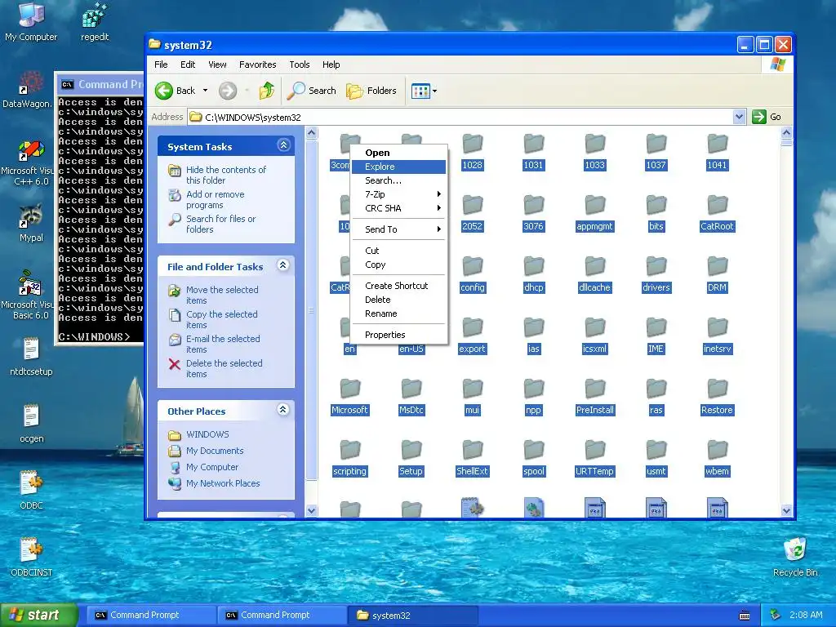Click Search for files or folders
The width and height of the screenshot is (836, 627).
coord(220,224)
